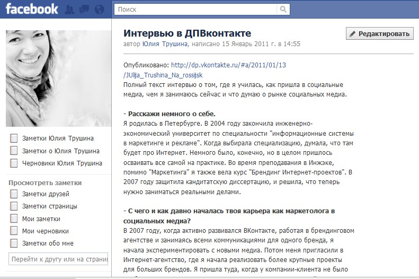Screen dimensions: 419x279
Task: Click the note title Интервью в ДПВконтакте
Action: [x=188, y=33]
